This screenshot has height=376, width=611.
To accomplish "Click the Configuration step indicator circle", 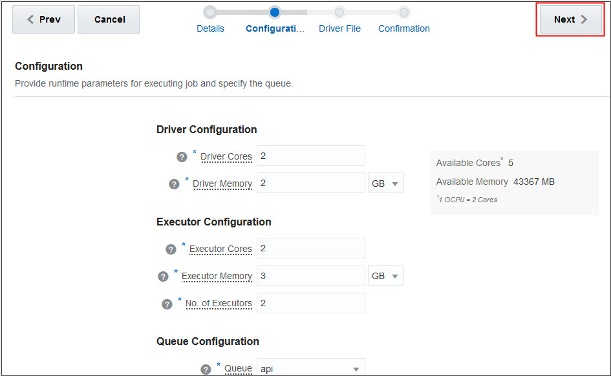I will 274,12.
